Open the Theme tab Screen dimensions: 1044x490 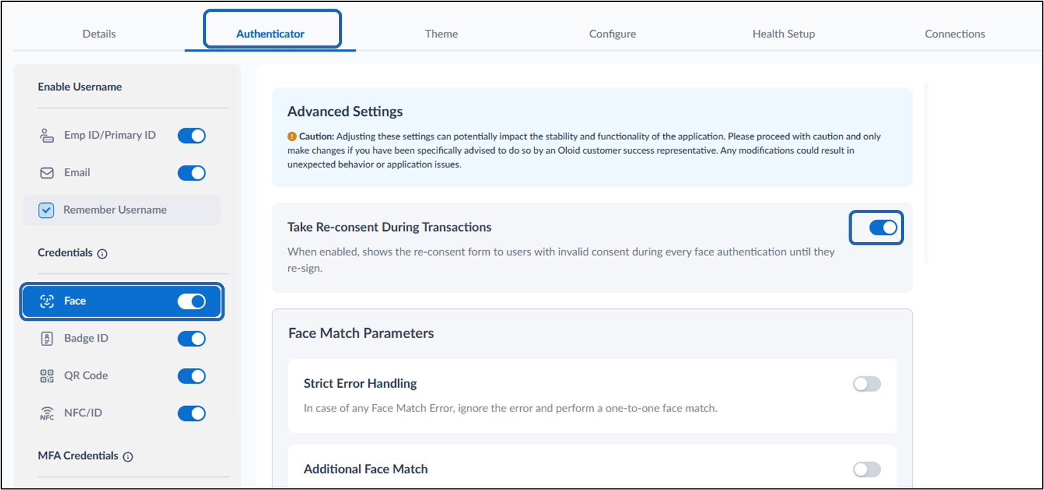[441, 34]
